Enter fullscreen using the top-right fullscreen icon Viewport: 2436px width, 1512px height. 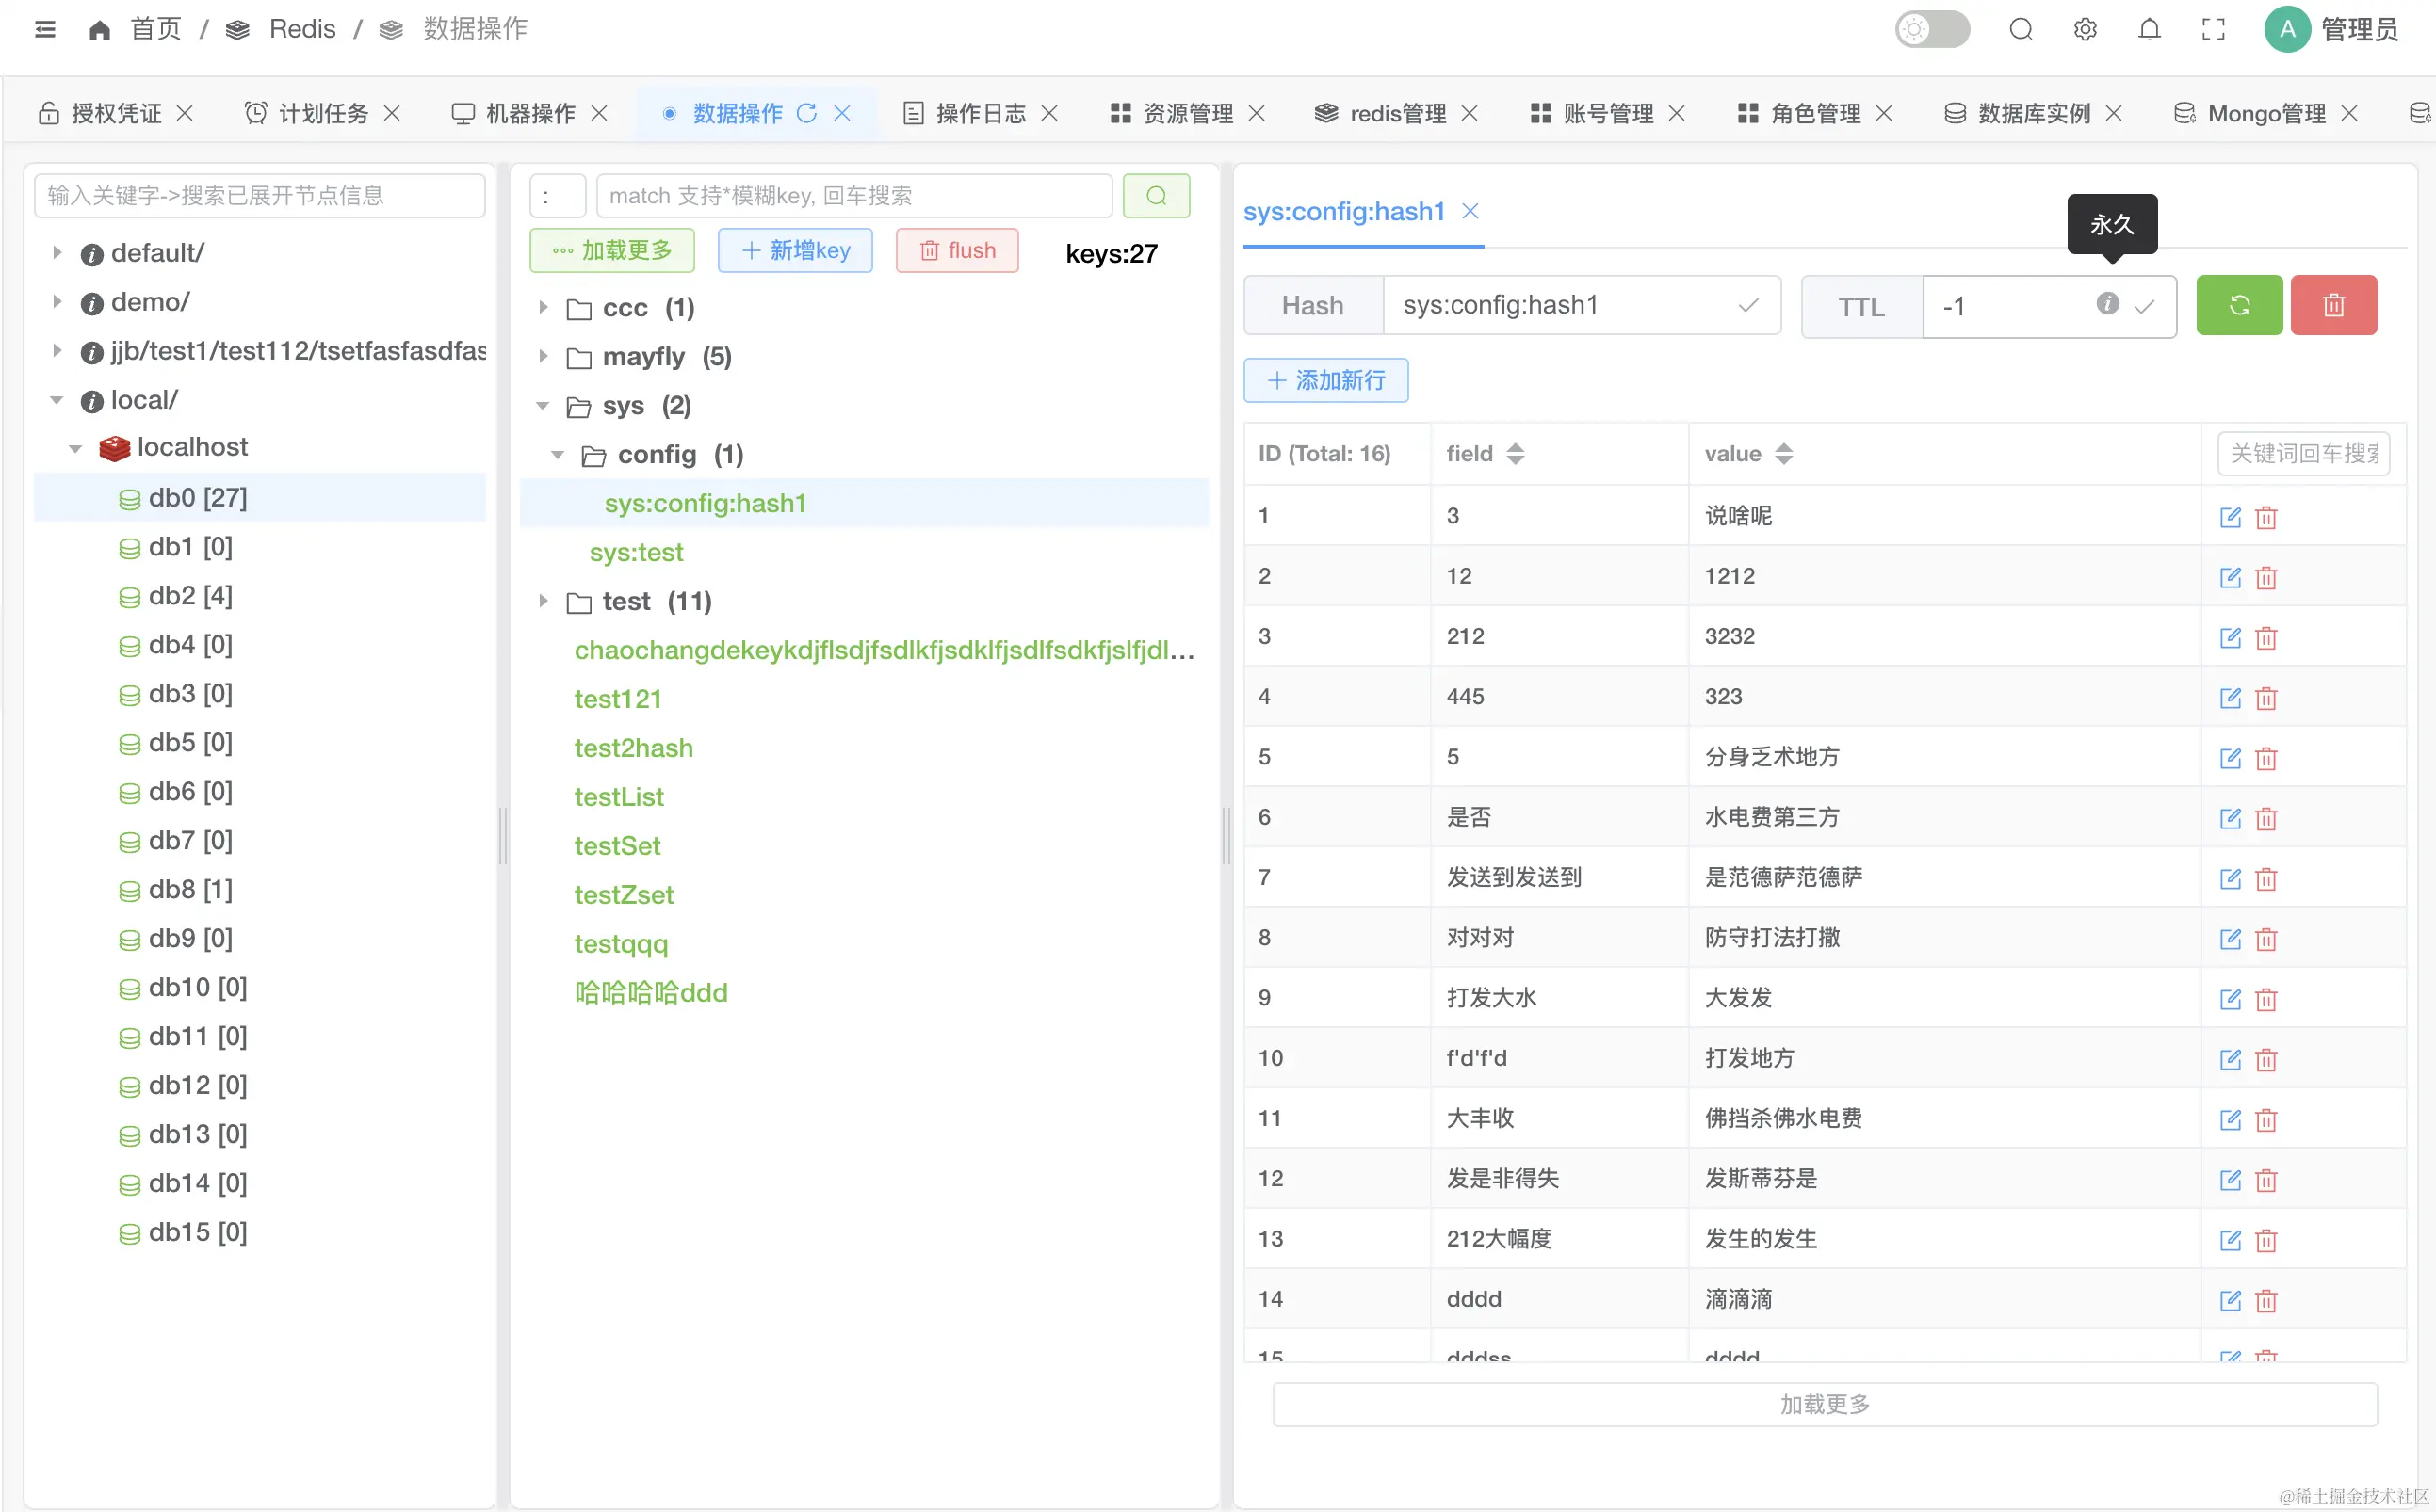2213,30
